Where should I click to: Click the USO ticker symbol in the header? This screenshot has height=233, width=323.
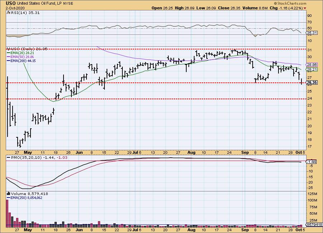pos(11,3)
